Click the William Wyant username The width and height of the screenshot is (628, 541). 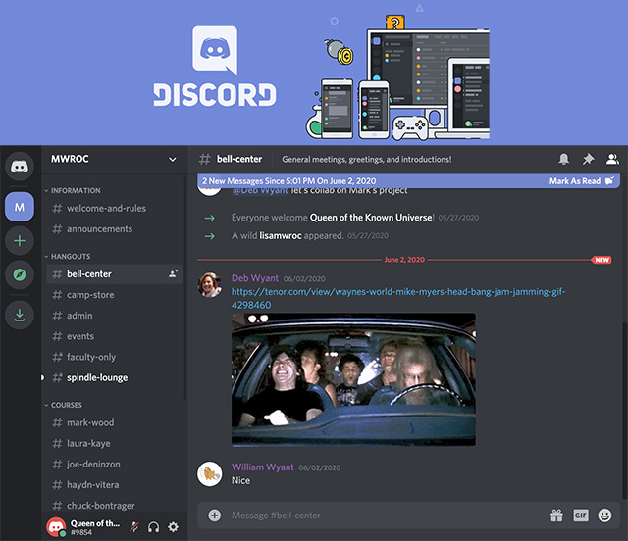pos(262,467)
